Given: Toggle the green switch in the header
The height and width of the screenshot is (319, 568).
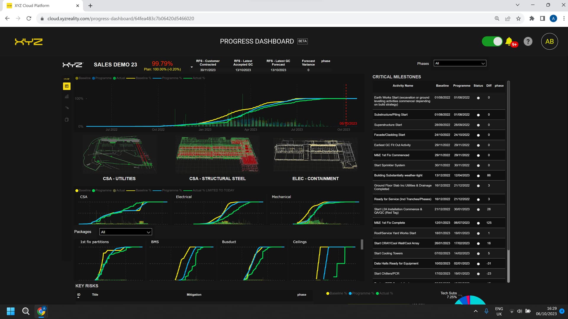Looking at the screenshot, I should (492, 41).
